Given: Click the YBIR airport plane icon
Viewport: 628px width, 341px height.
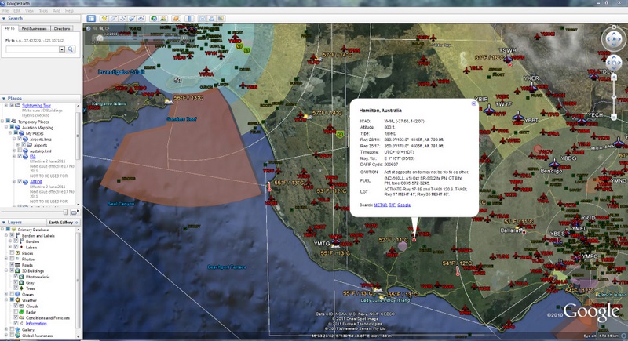Looking at the screenshot, I should point(488,109).
